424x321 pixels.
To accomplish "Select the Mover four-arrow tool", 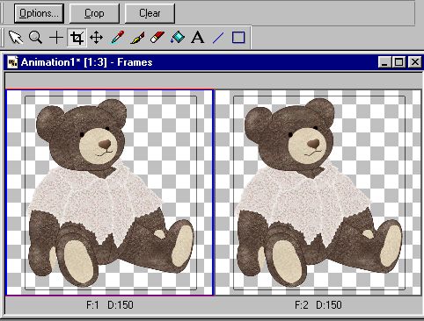I will click(x=97, y=38).
